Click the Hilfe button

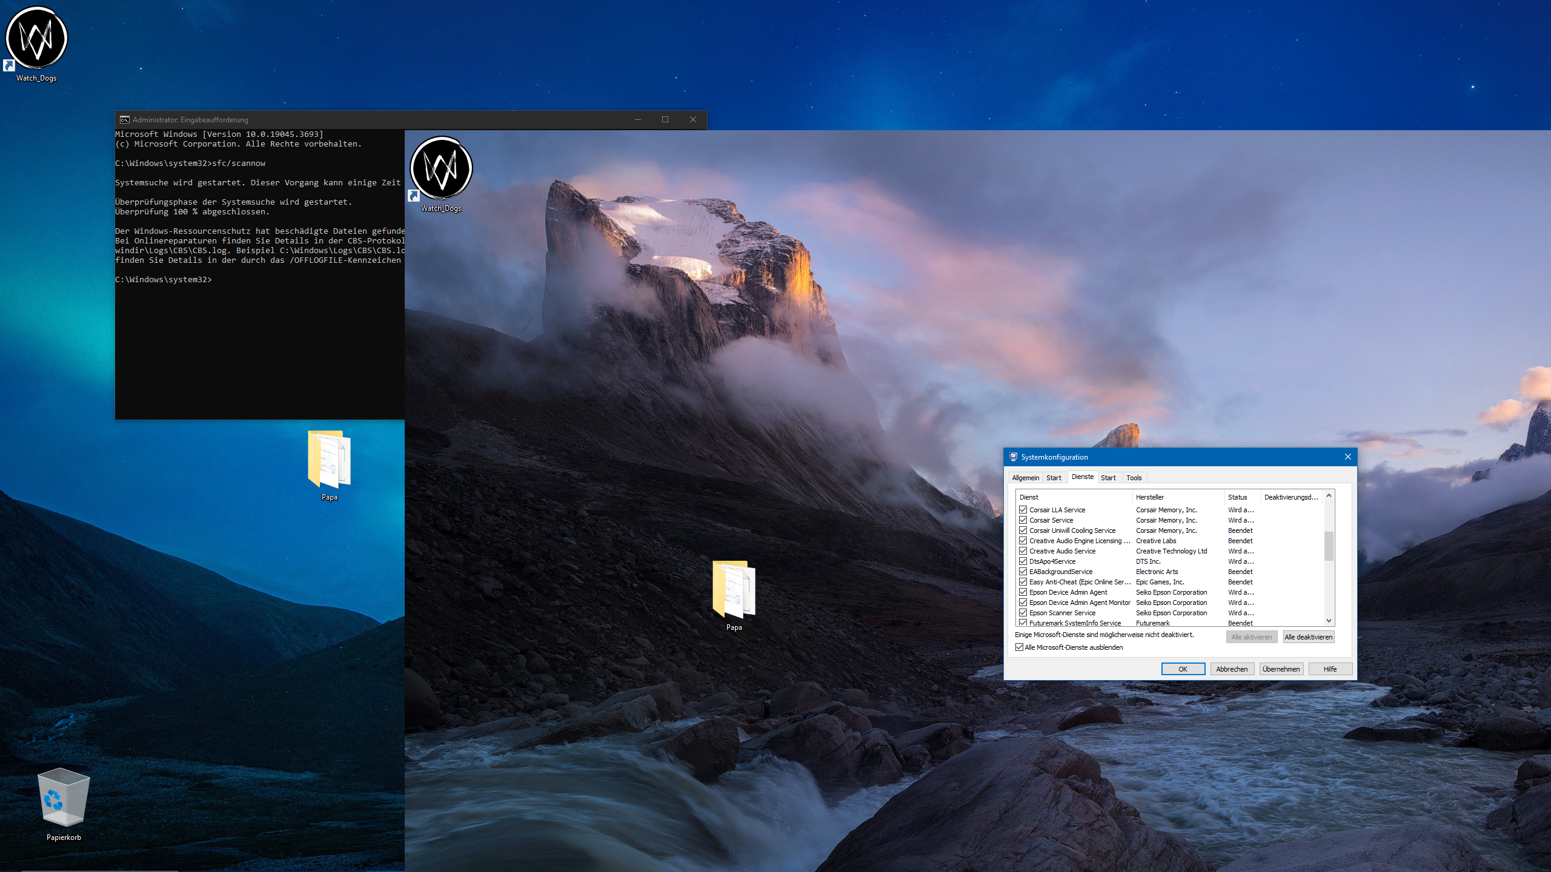point(1330,669)
